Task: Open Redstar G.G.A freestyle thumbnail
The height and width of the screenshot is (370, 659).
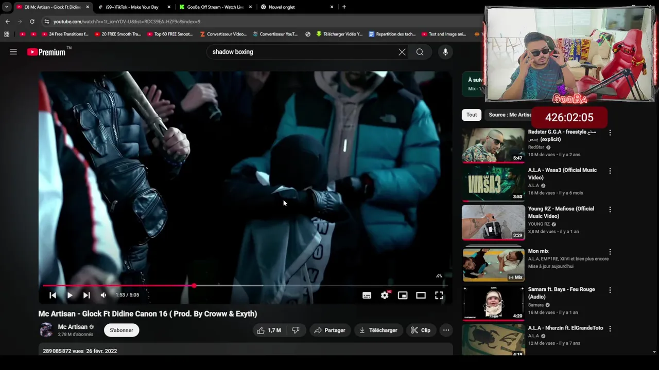Action: [493, 145]
